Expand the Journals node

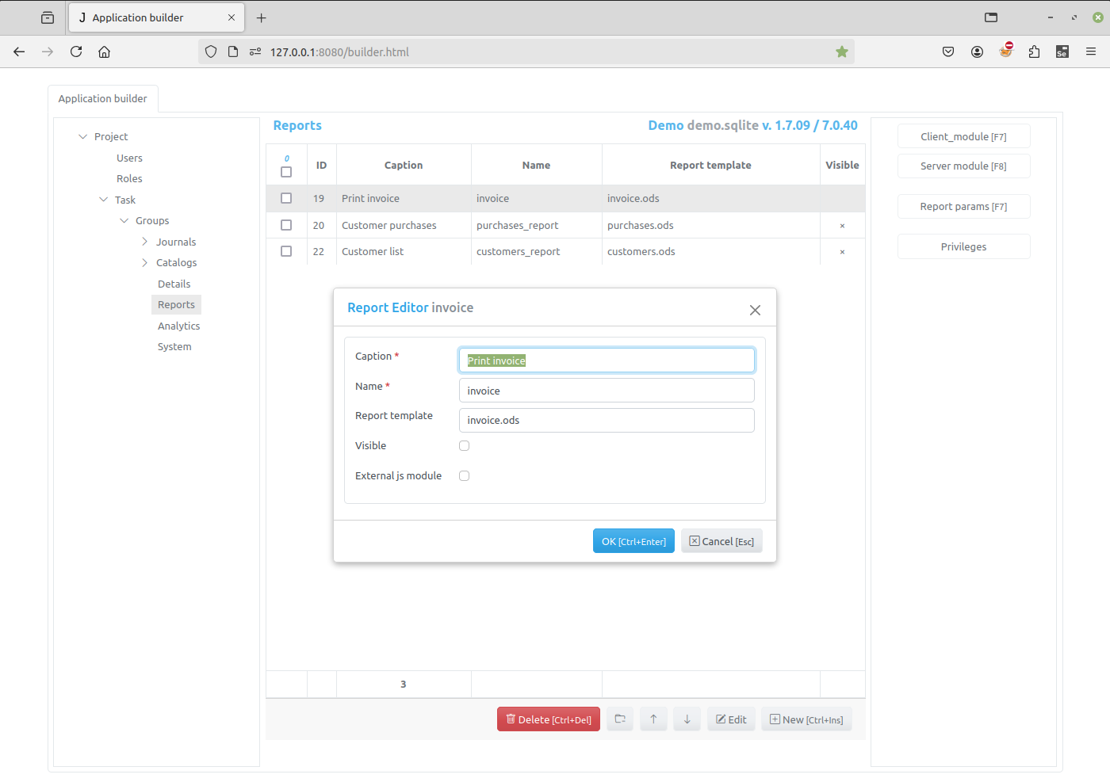(x=144, y=241)
